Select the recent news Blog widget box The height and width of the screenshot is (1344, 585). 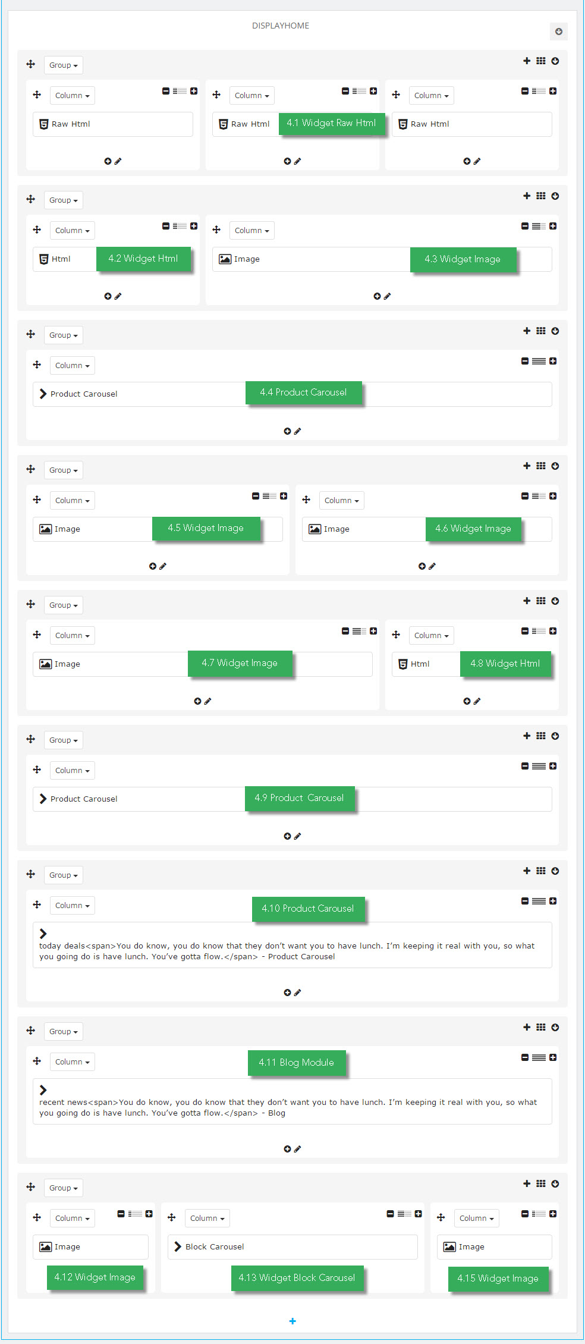pos(292,1101)
